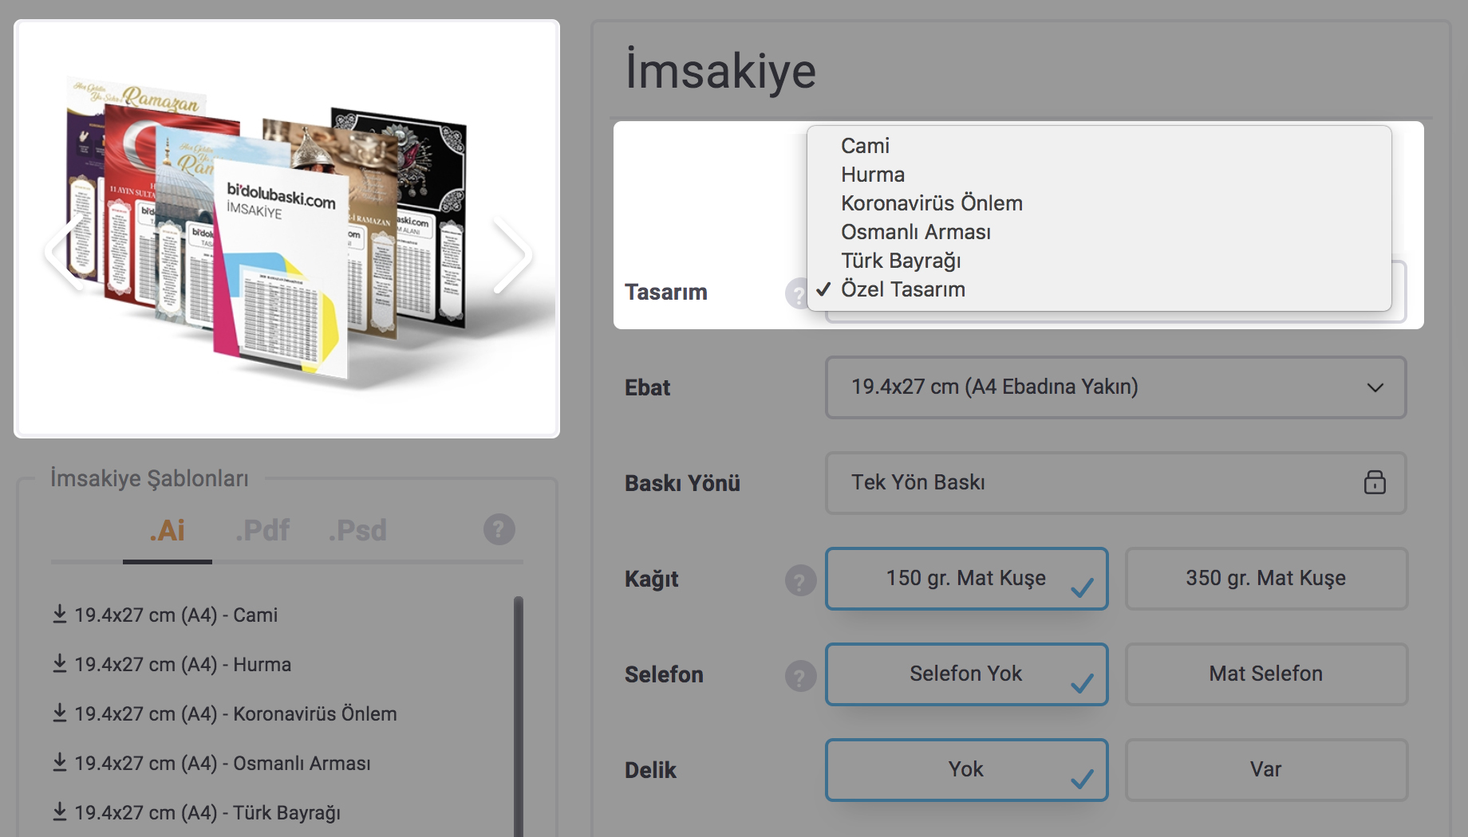Screen dimensions: 1468x837
Task: Choose Özel Tasarım from the Tasarım list
Action: pyautogui.click(x=1099, y=289)
